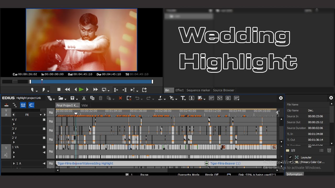
Task: Switch to the Effect tab
Action: (180, 90)
